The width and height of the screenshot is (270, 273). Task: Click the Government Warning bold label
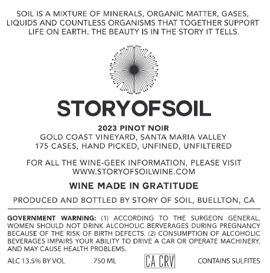pyautogui.click(x=52, y=218)
